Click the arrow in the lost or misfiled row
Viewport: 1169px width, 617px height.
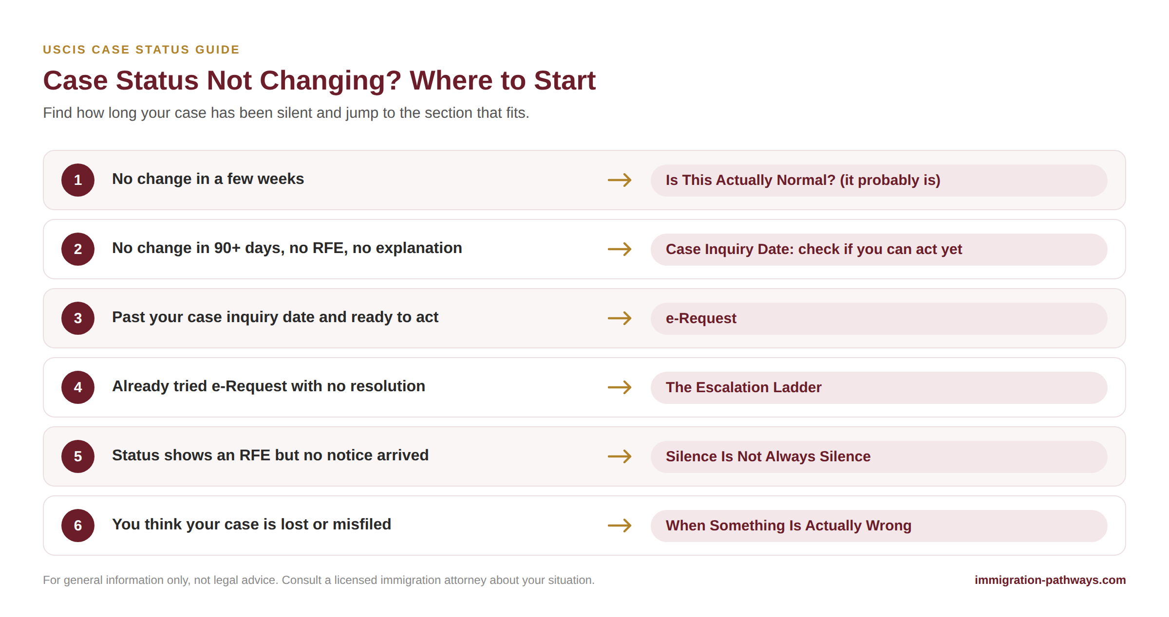620,526
